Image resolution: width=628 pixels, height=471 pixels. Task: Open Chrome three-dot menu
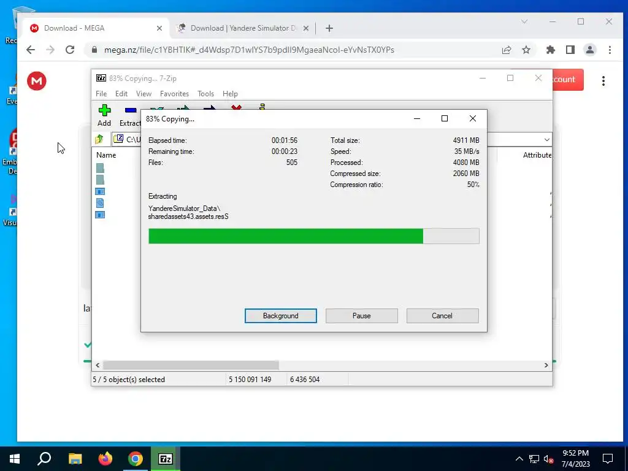610,50
